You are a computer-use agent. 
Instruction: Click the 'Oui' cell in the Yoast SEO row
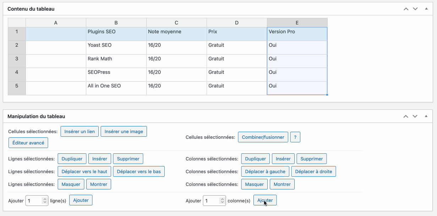(297, 47)
